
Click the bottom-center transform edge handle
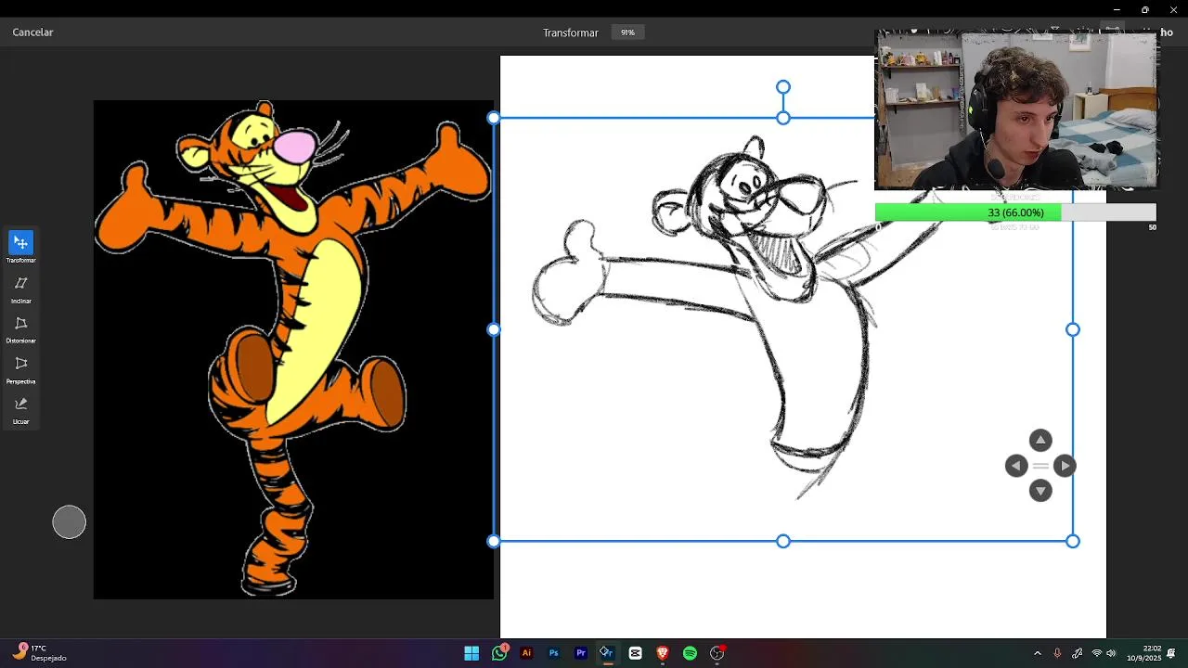click(x=783, y=541)
